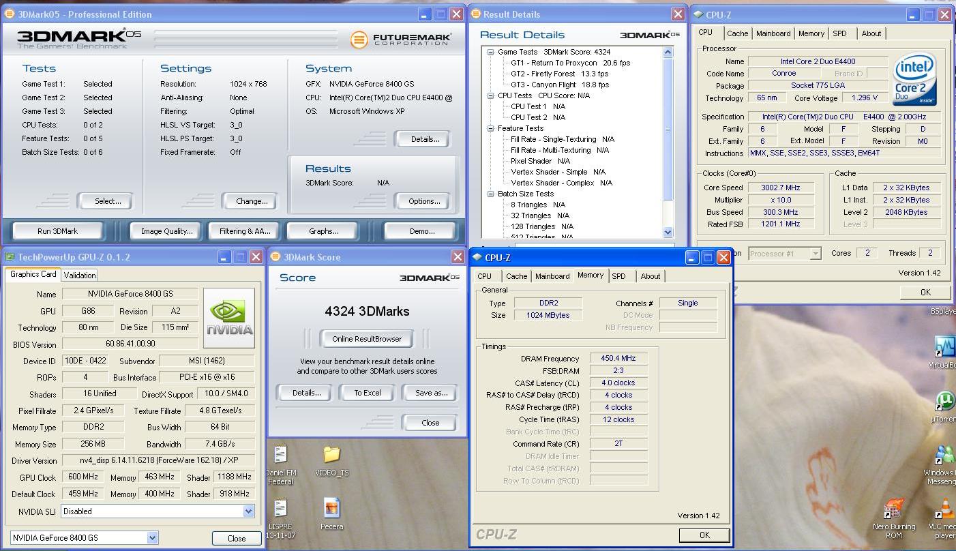The width and height of the screenshot is (956, 551).
Task: Open Image Quality settings
Action: [166, 230]
